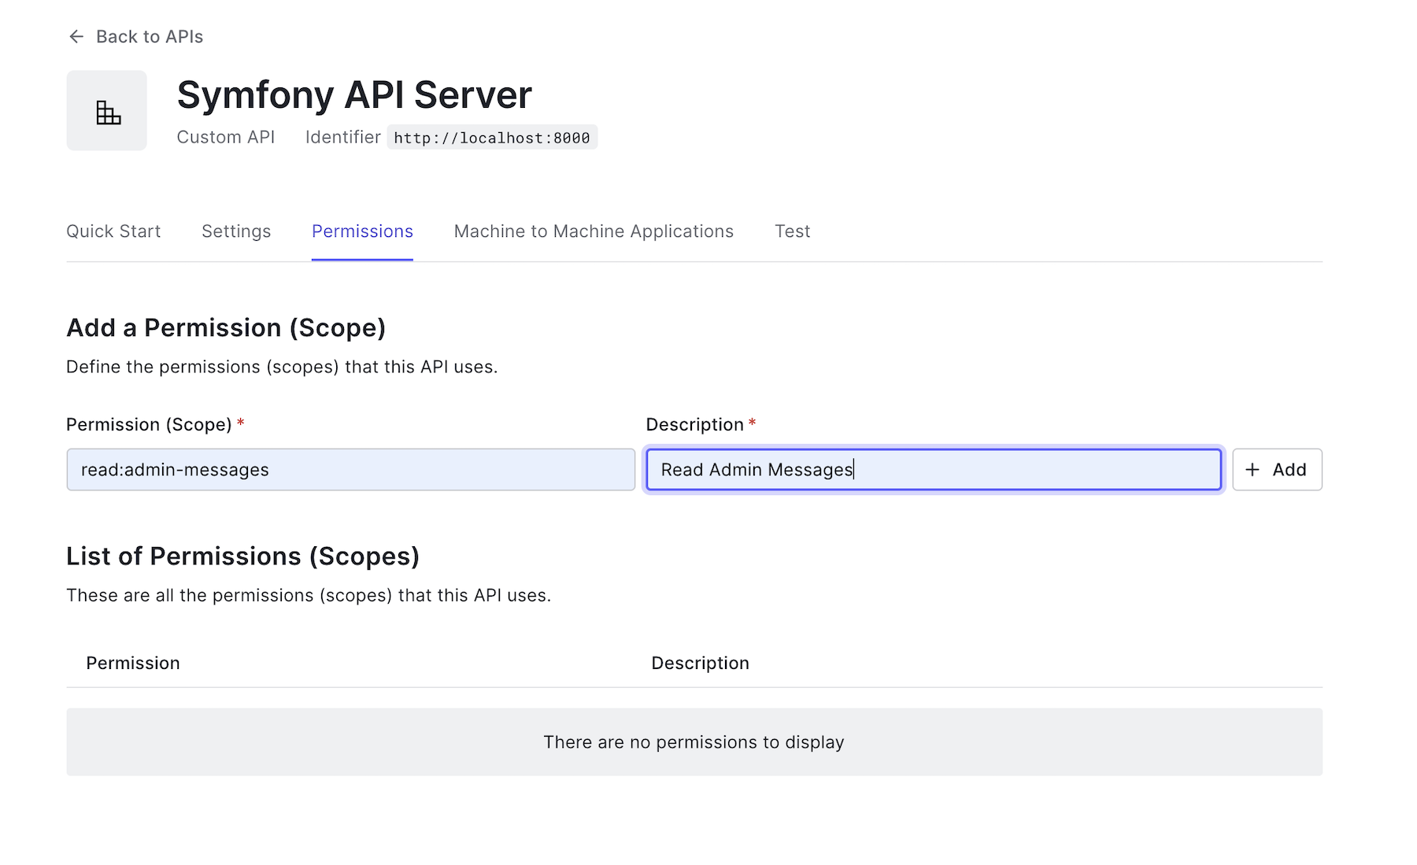Screen dimensions: 1417x865
Task: Click the Custom API label
Action: click(x=226, y=137)
